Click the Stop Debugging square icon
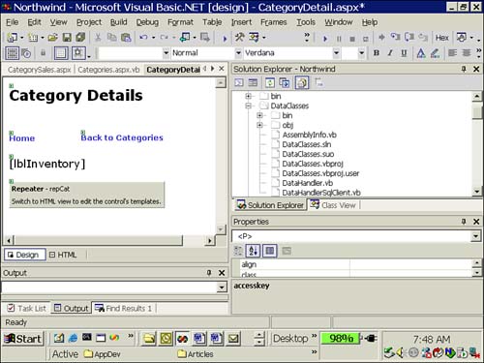Image resolution: width=484 pixels, height=363 pixels. pyautogui.click(x=352, y=39)
